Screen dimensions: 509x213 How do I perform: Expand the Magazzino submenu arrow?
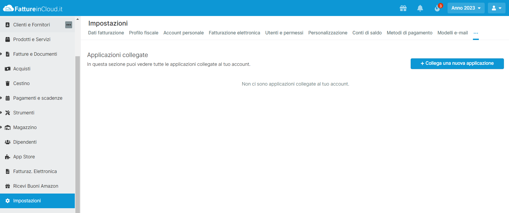click(x=1, y=127)
